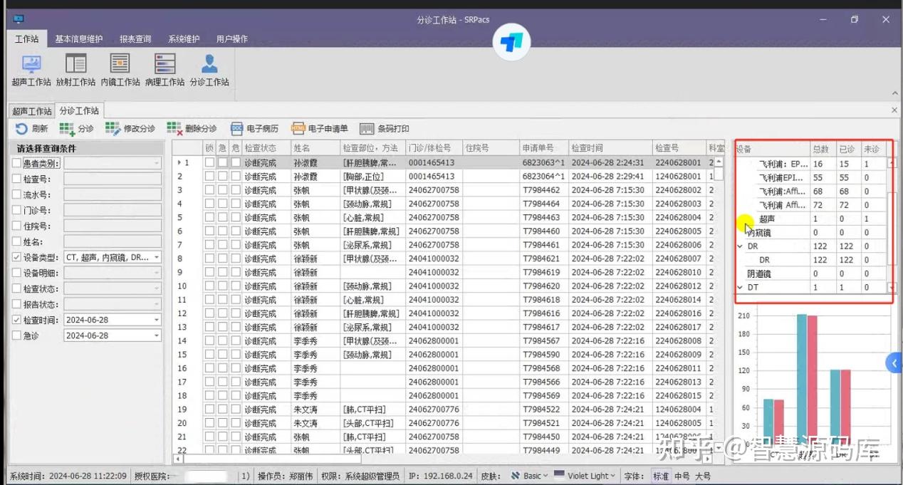This screenshot has height=485, width=903.
Task: Click the 条码打印 barcode icon
Action: point(367,129)
